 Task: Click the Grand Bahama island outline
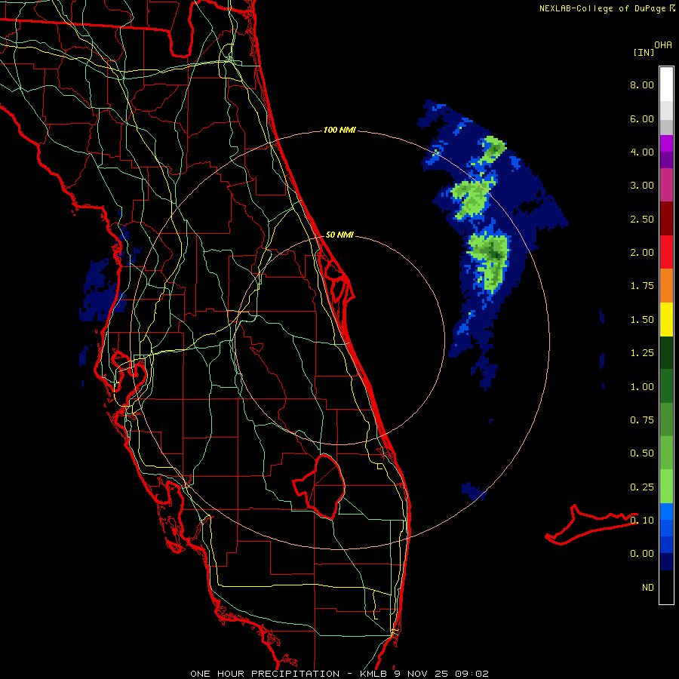591,525
